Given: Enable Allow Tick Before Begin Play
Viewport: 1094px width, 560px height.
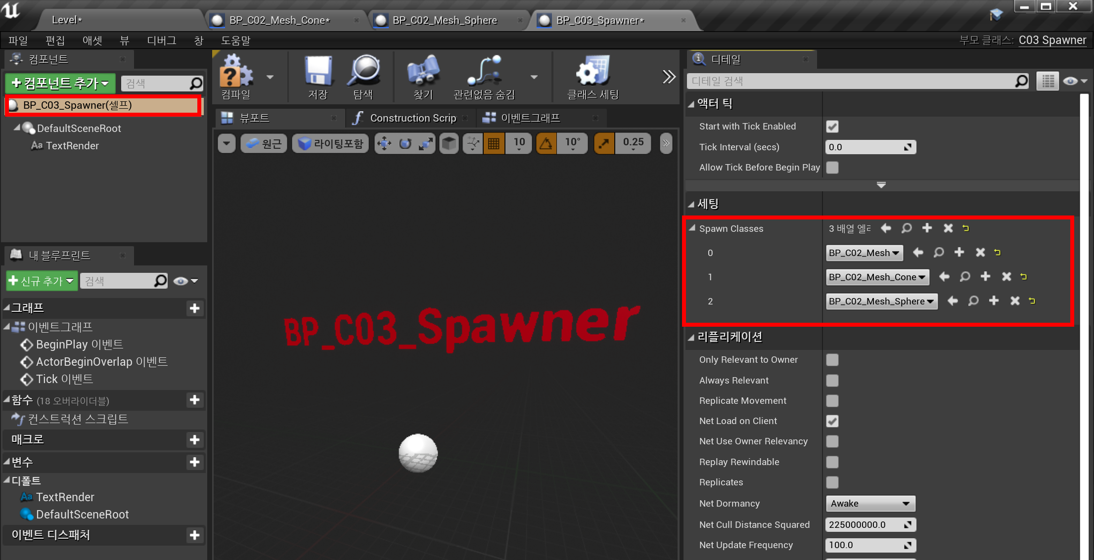Looking at the screenshot, I should click(x=832, y=168).
